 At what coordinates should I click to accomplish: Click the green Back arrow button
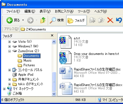click(x=10, y=20)
